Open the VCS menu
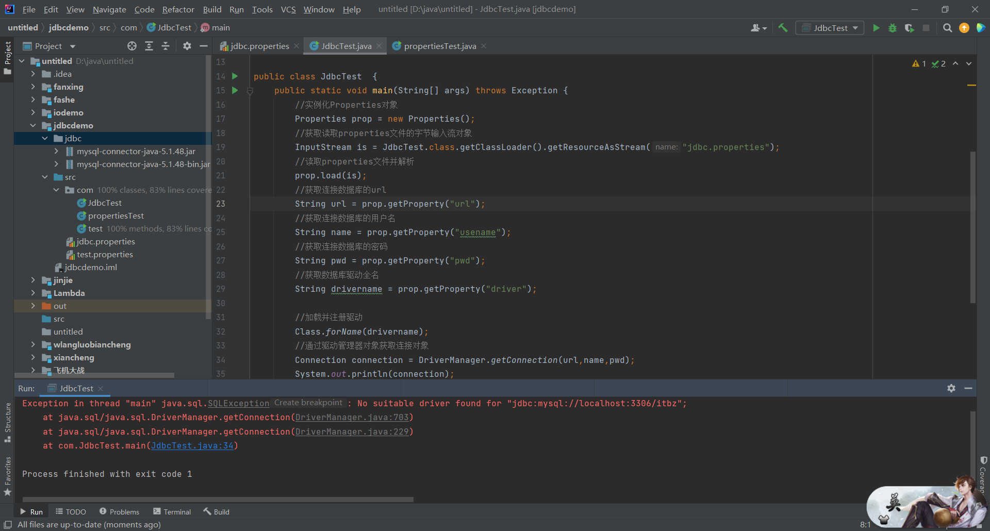Viewport: 990px width, 531px height. [x=288, y=9]
